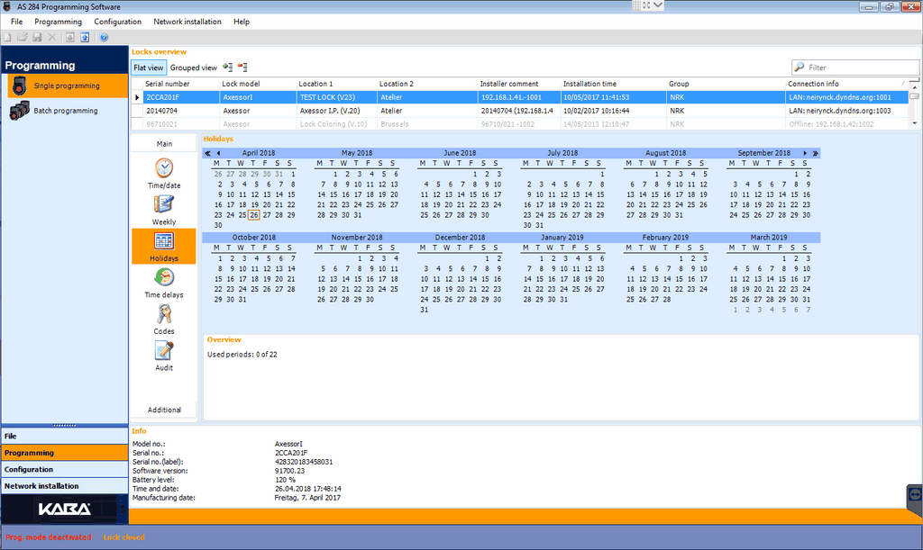Viewport: 923px width, 550px height.
Task: Click the download-arrow toolbar icon
Action: coord(70,37)
